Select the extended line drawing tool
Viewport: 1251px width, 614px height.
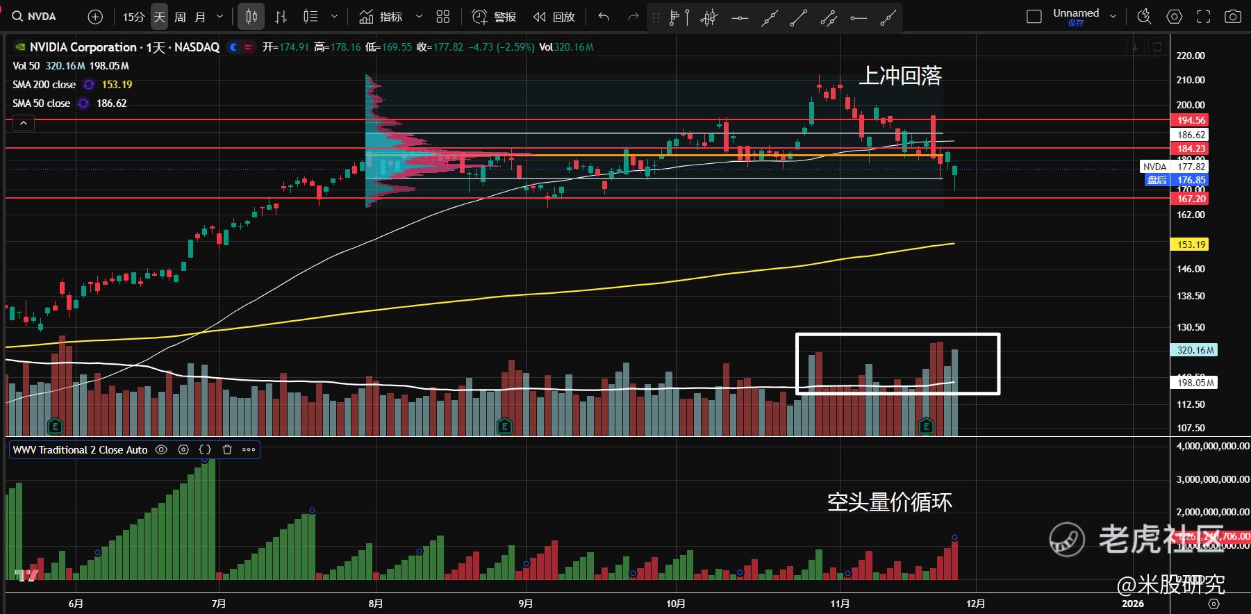point(769,17)
